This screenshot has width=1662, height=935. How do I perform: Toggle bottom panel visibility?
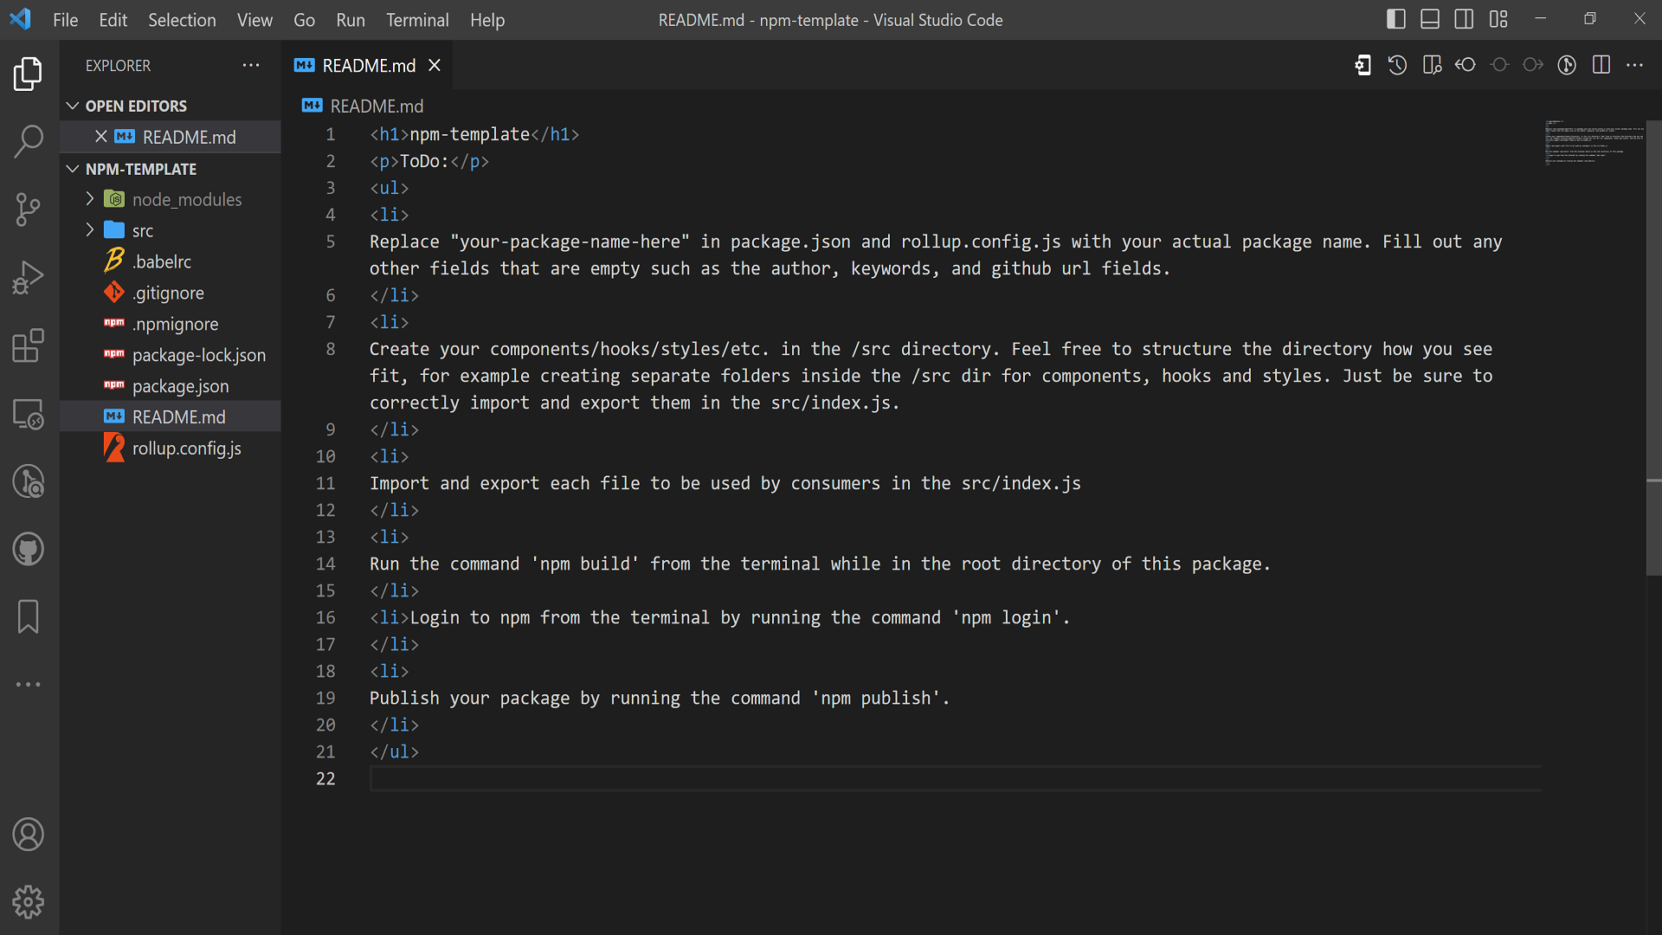point(1430,19)
